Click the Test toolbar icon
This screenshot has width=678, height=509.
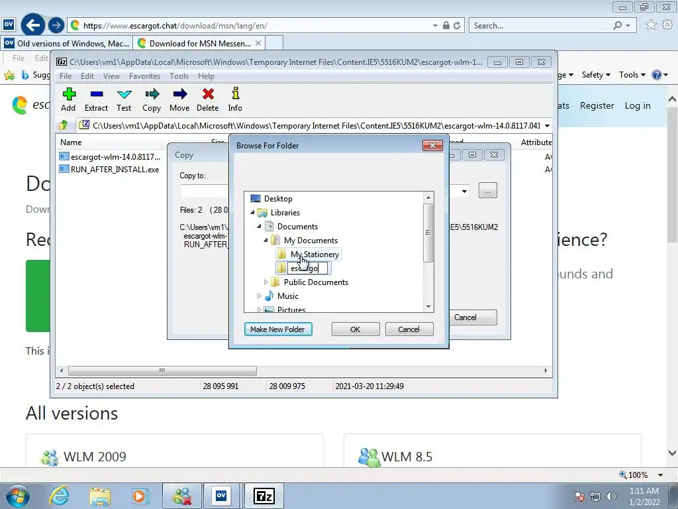coord(124,99)
